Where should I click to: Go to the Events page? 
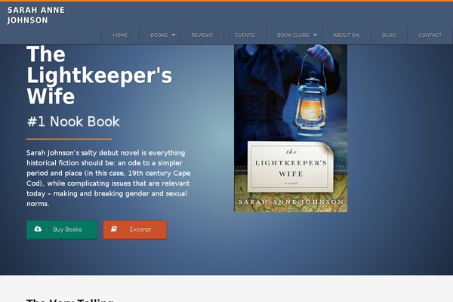point(245,35)
